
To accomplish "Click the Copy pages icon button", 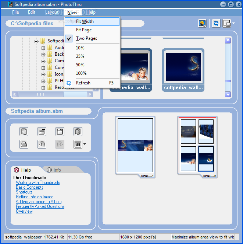I will 78,132.
